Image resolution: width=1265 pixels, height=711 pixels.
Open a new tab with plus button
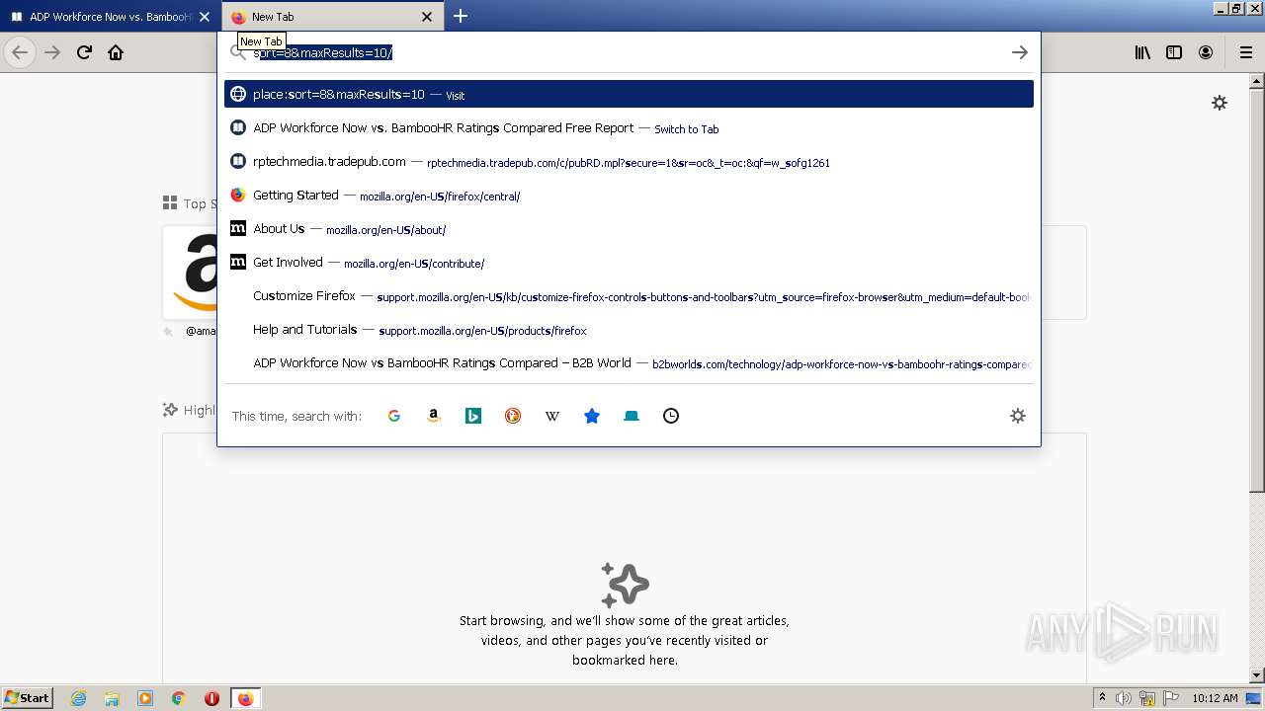[461, 16]
